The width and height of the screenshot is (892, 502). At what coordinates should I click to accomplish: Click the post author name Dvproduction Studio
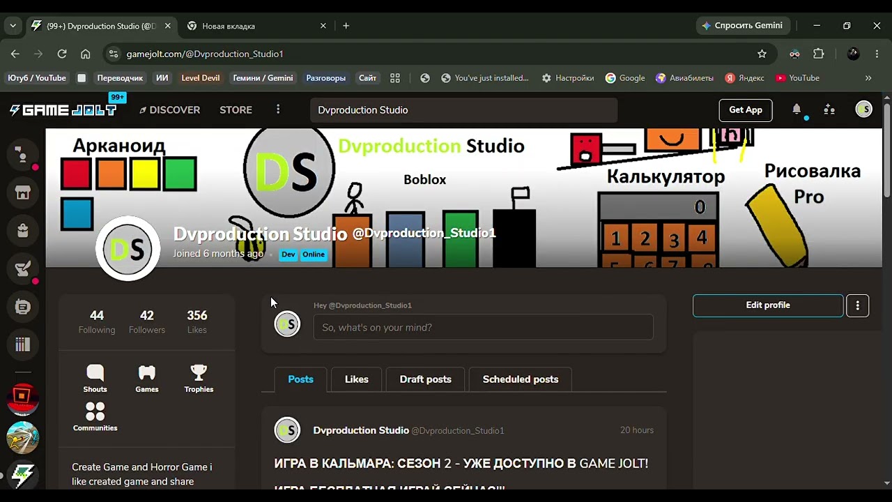click(x=361, y=430)
